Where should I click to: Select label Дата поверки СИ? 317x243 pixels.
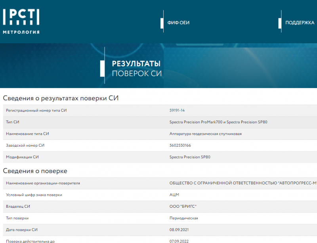click(22, 230)
